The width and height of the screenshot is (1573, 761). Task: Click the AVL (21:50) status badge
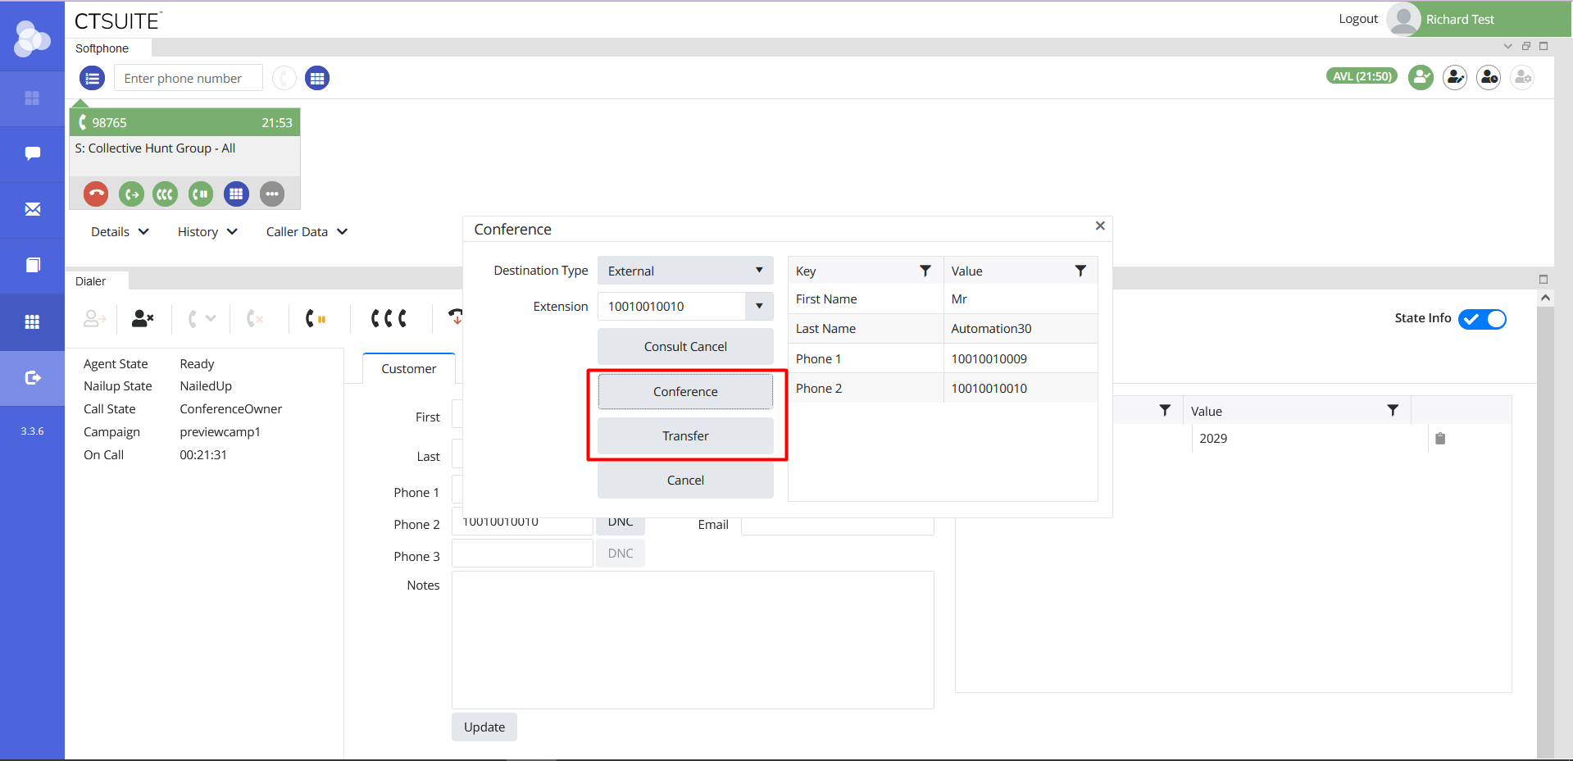tap(1362, 76)
